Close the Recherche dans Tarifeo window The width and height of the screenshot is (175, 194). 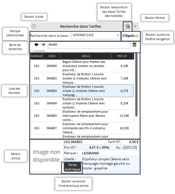135,26
